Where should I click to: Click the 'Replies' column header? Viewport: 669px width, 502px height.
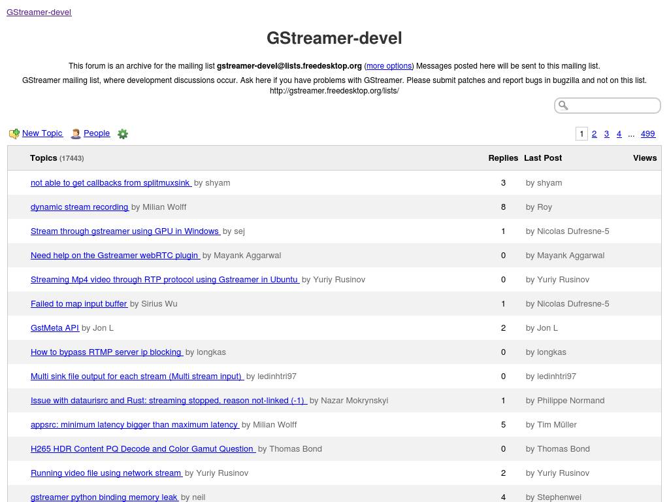click(503, 158)
